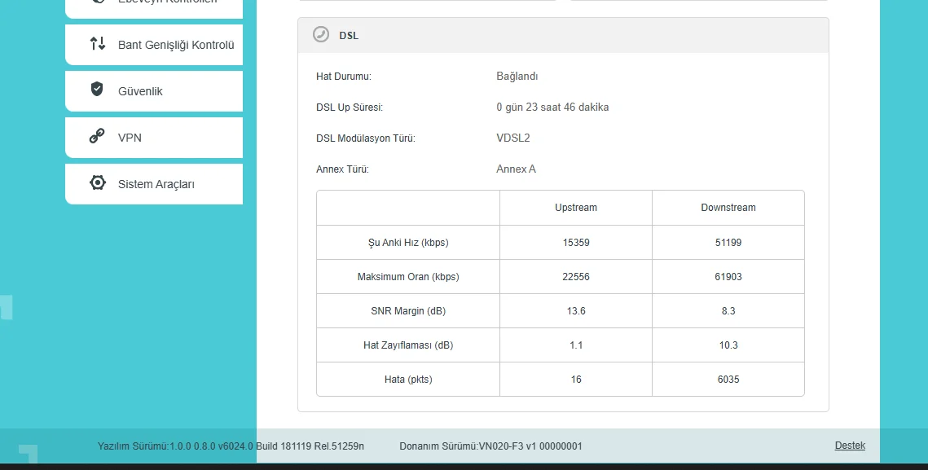Click the Yazılım Sürümü firmware version text
Screen dimensions: 928x470
tap(231, 446)
